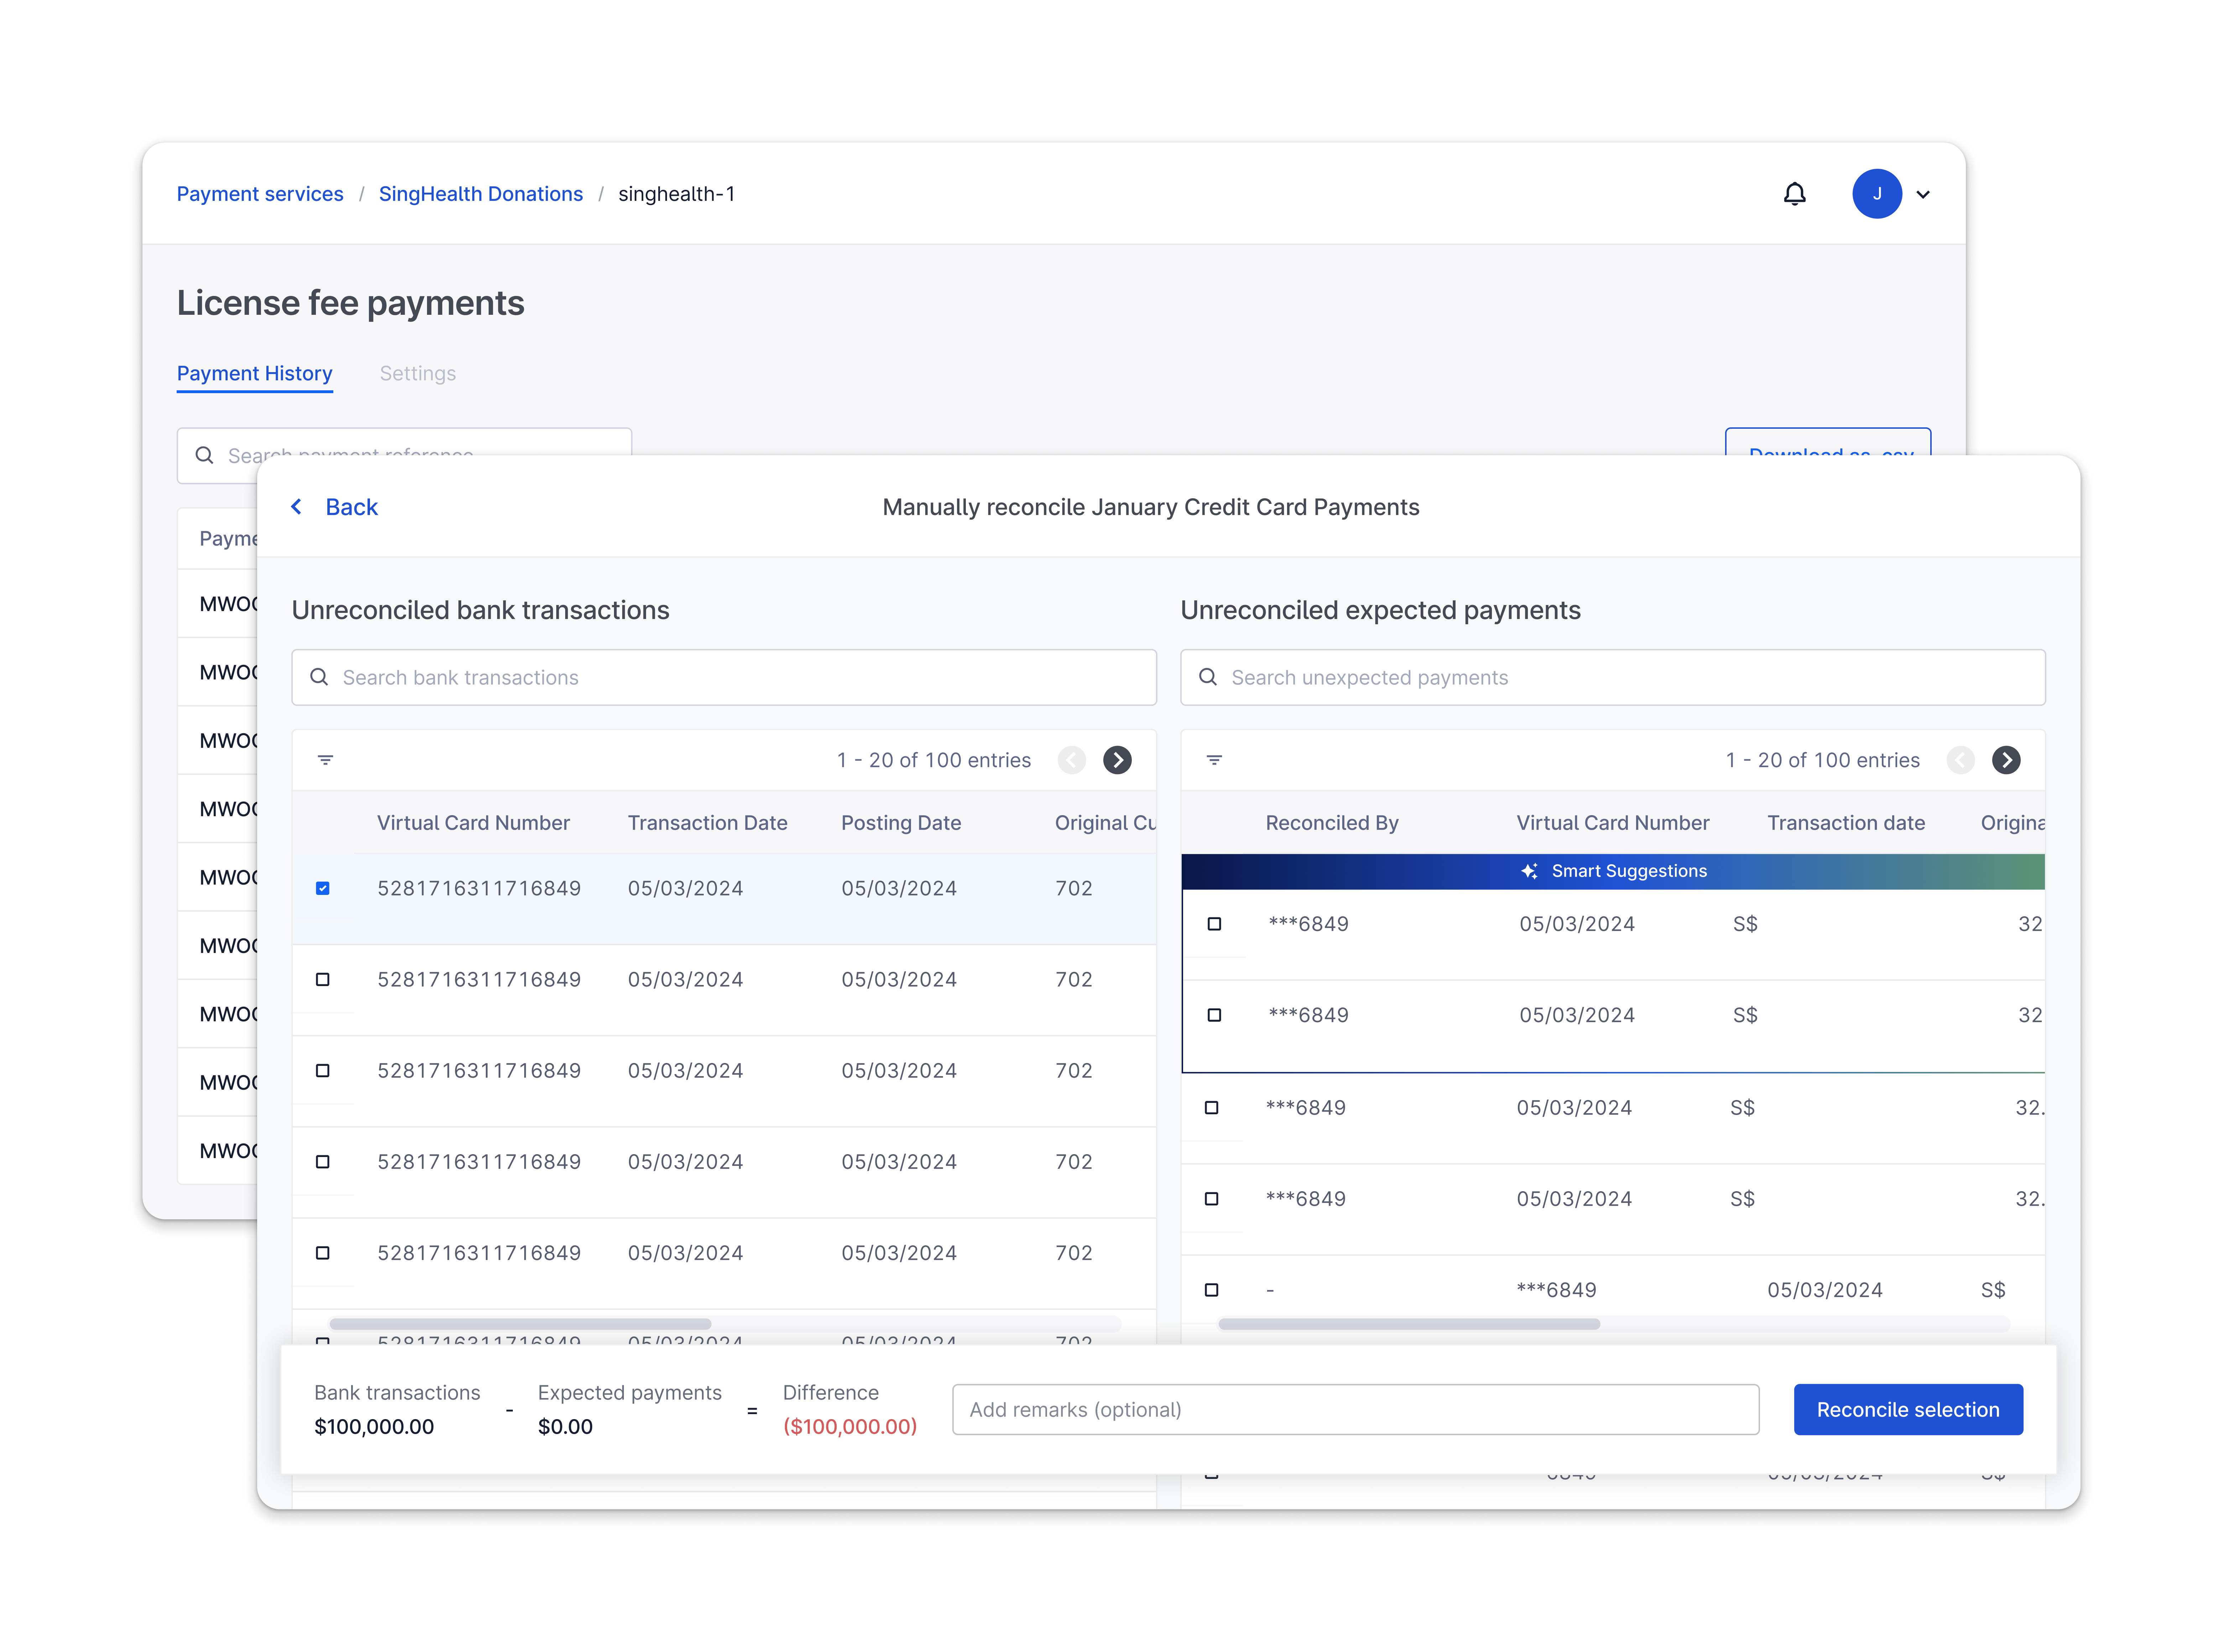The image size is (2223, 1652).
Task: Open SingHealth Donations breadcrumb link
Action: click(x=480, y=194)
